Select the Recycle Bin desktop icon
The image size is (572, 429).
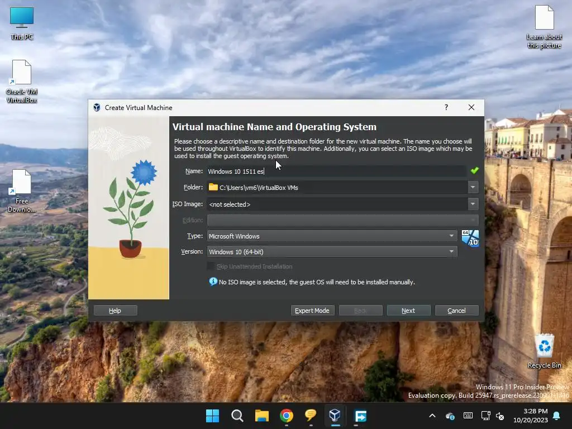click(544, 351)
